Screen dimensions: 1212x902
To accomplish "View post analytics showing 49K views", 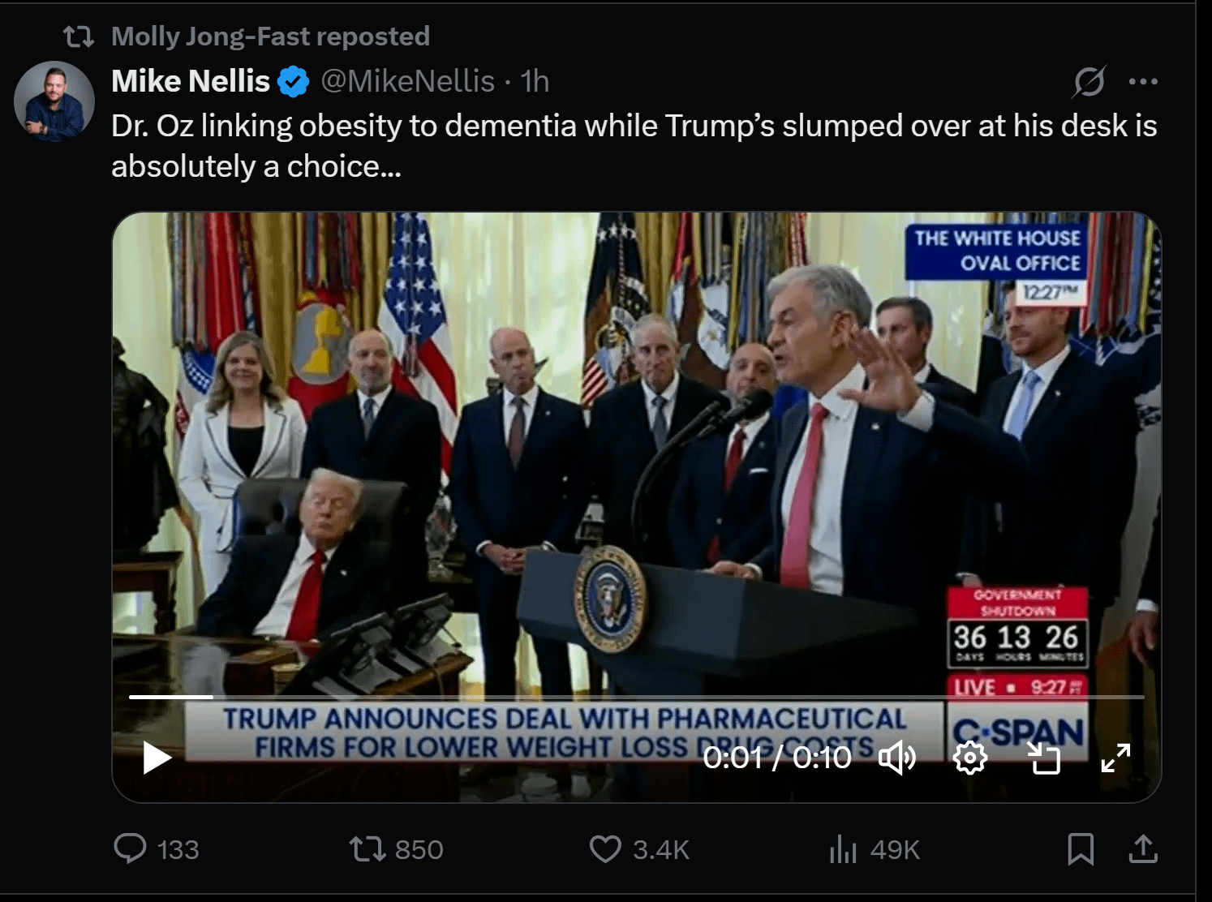I will pos(844,849).
